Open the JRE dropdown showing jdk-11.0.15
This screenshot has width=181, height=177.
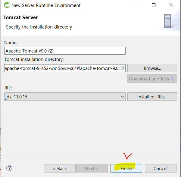click(65, 97)
